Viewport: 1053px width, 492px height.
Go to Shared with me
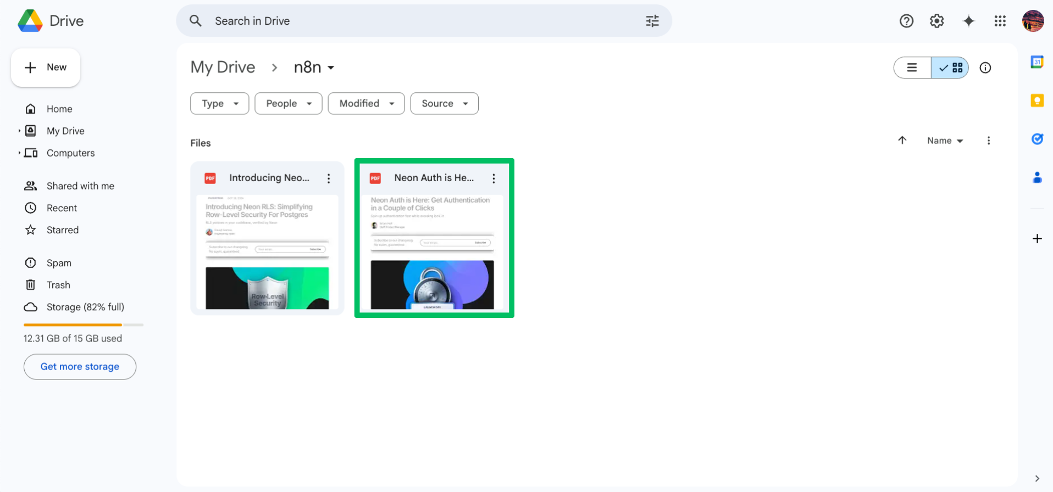point(80,186)
